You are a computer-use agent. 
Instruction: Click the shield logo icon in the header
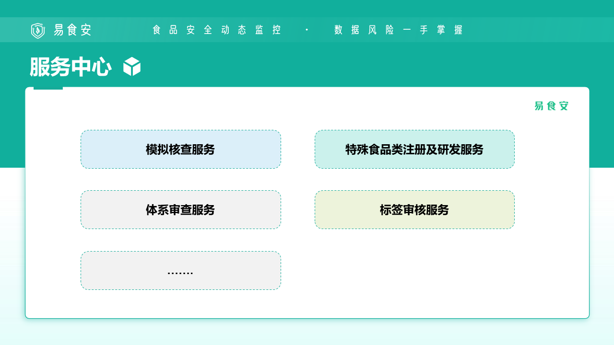37,30
